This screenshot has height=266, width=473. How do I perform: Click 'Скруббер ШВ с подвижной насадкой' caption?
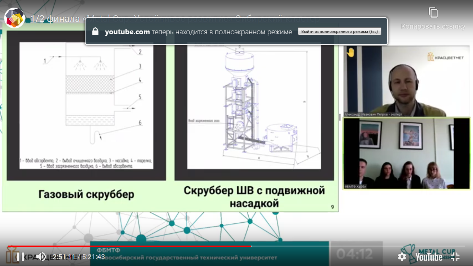pos(255,196)
